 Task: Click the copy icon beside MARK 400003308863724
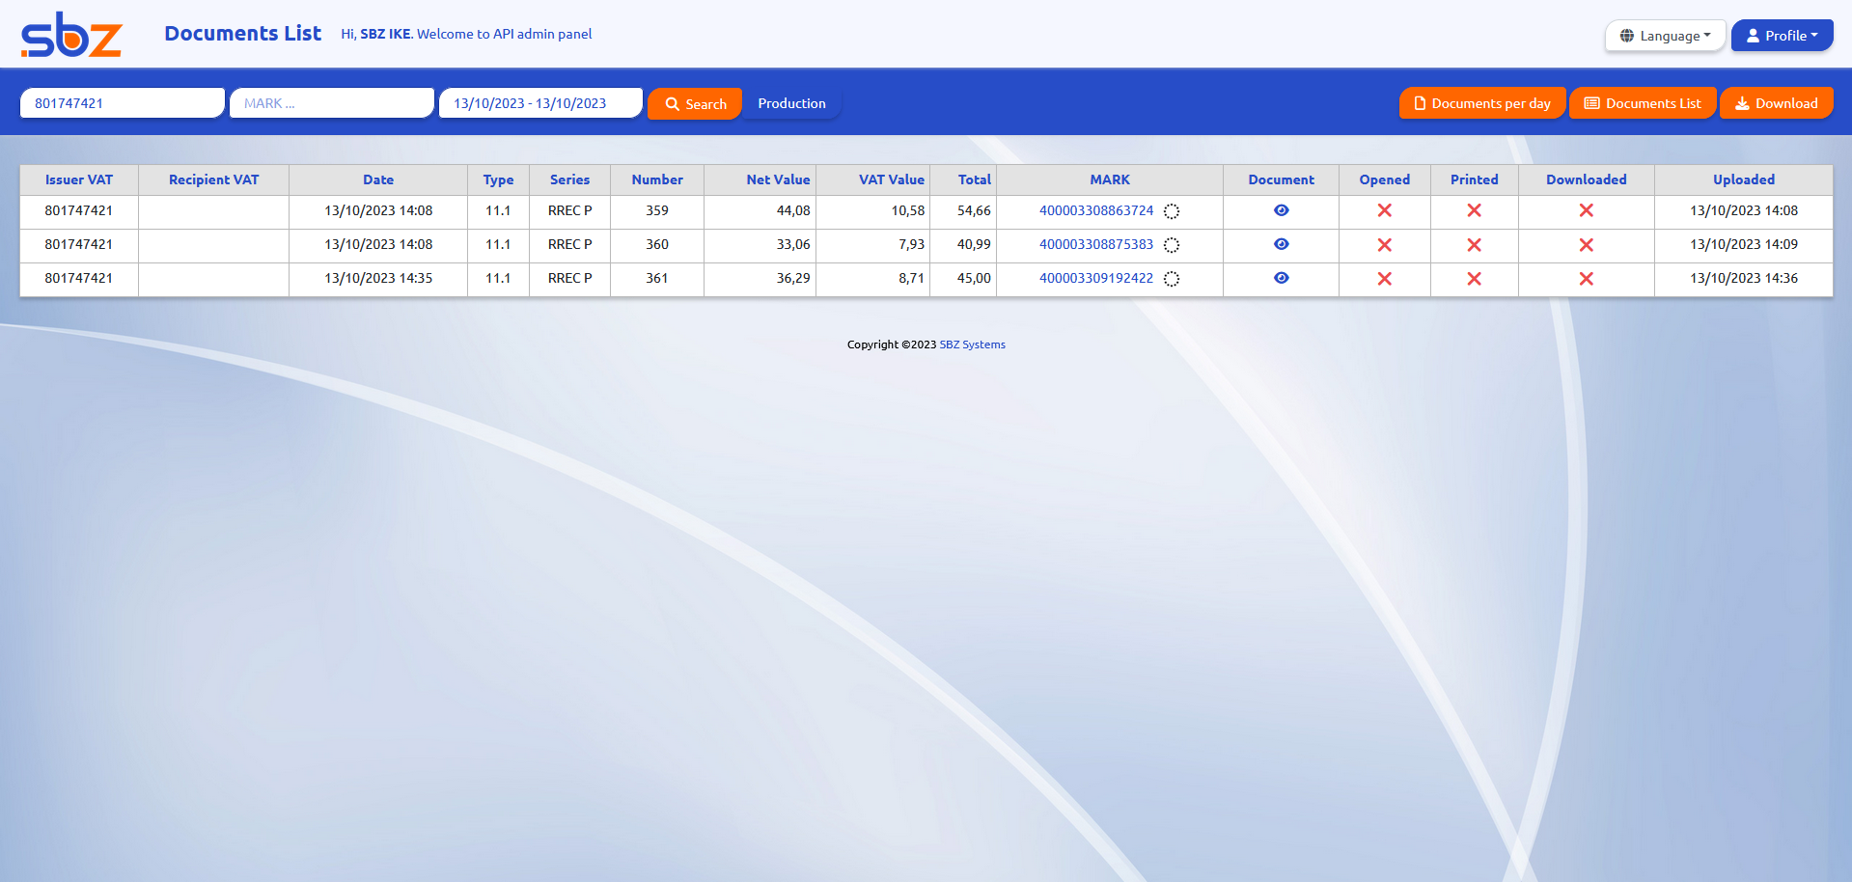[x=1171, y=210]
